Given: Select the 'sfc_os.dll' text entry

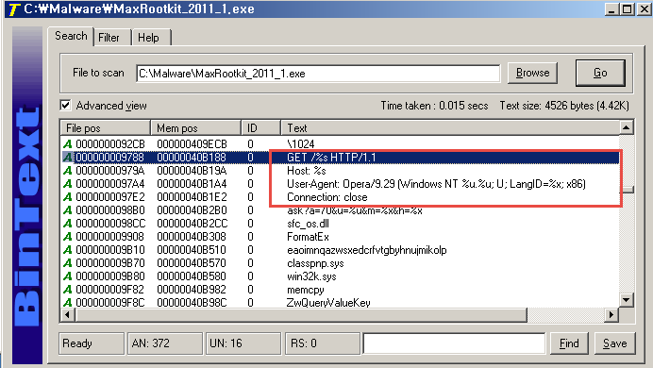Looking at the screenshot, I should [x=308, y=224].
